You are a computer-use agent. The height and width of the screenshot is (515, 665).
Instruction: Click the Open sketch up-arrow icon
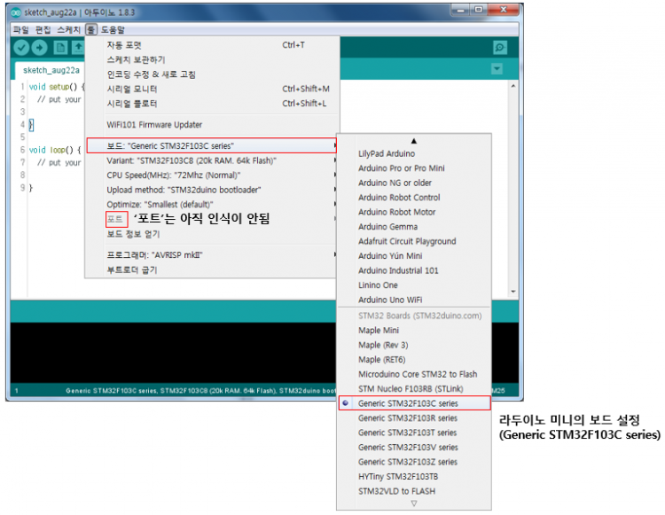click(78, 48)
